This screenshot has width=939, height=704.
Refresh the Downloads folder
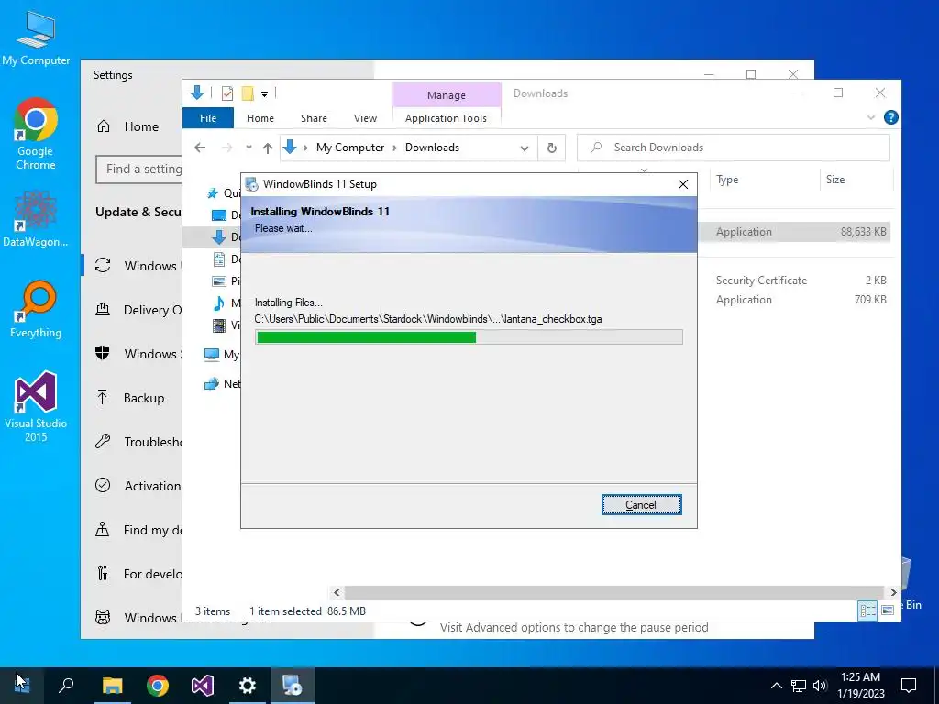tap(551, 148)
